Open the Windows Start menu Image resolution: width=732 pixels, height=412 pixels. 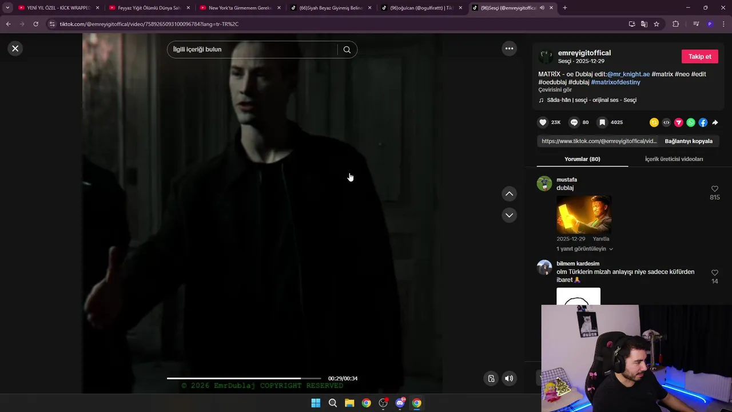[x=316, y=403]
